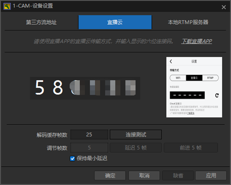Click the app settings preview thumbnail

tap(194, 87)
